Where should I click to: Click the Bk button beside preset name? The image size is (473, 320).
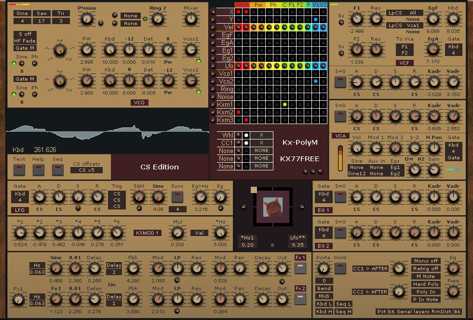pyautogui.click(x=457, y=311)
